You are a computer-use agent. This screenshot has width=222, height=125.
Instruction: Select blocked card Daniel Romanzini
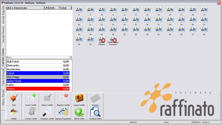click(113, 41)
